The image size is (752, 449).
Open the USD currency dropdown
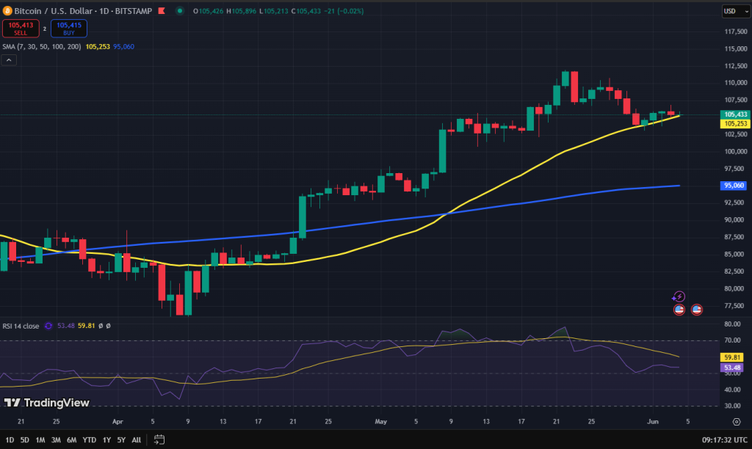(x=736, y=11)
